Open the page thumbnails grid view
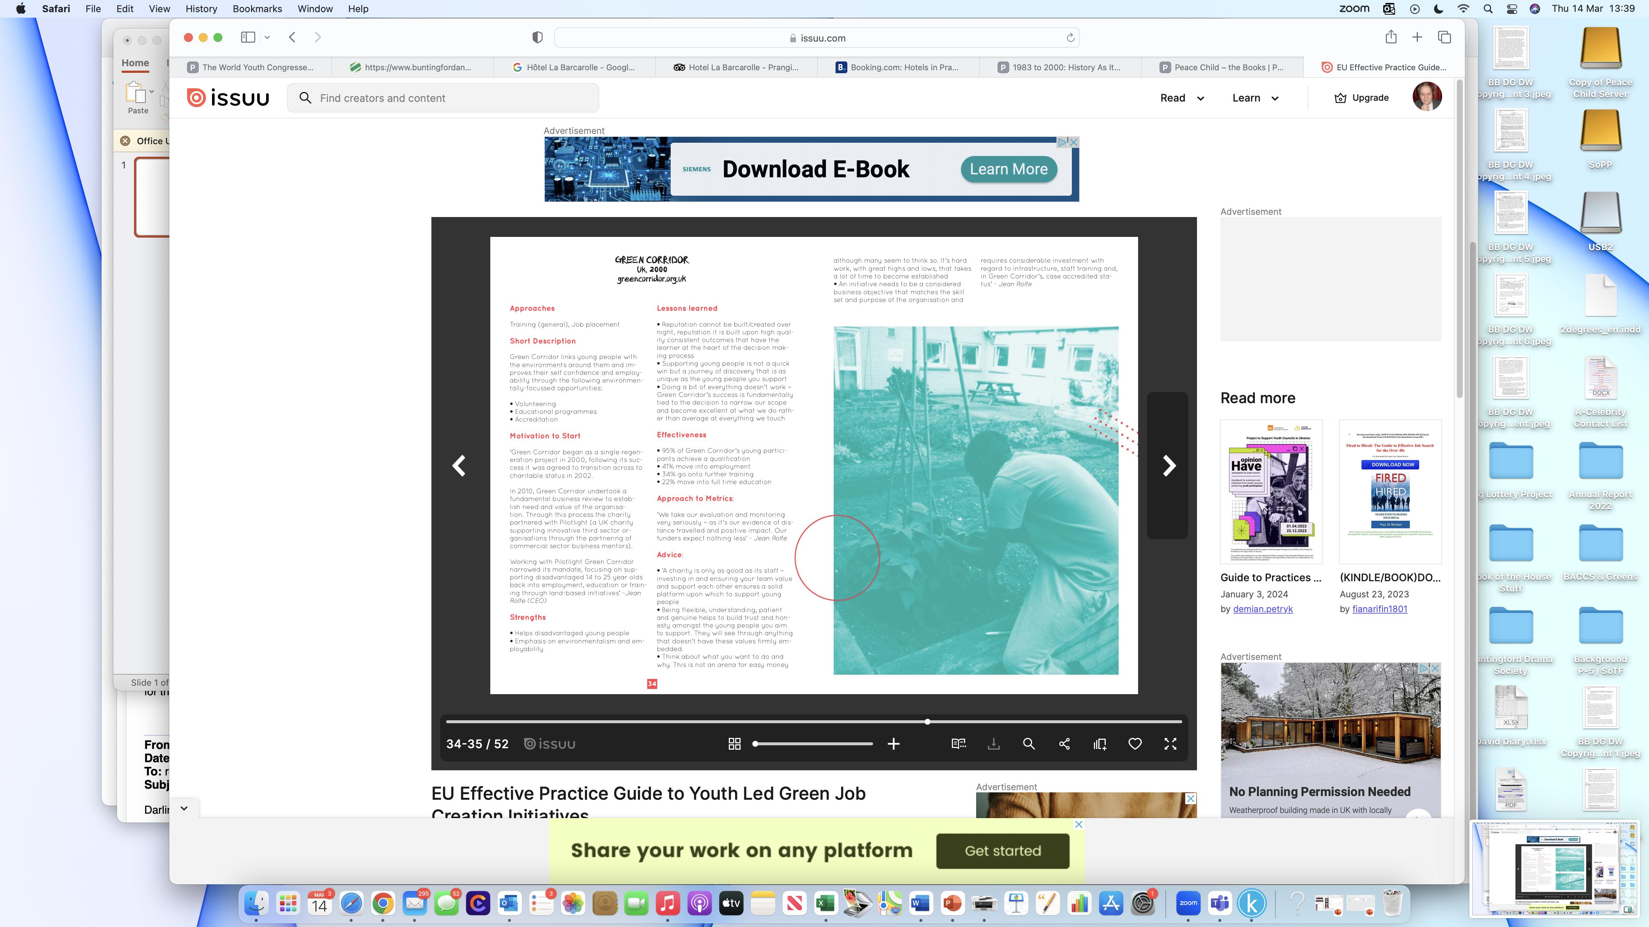Viewport: 1649px width, 927px height. pos(734,743)
